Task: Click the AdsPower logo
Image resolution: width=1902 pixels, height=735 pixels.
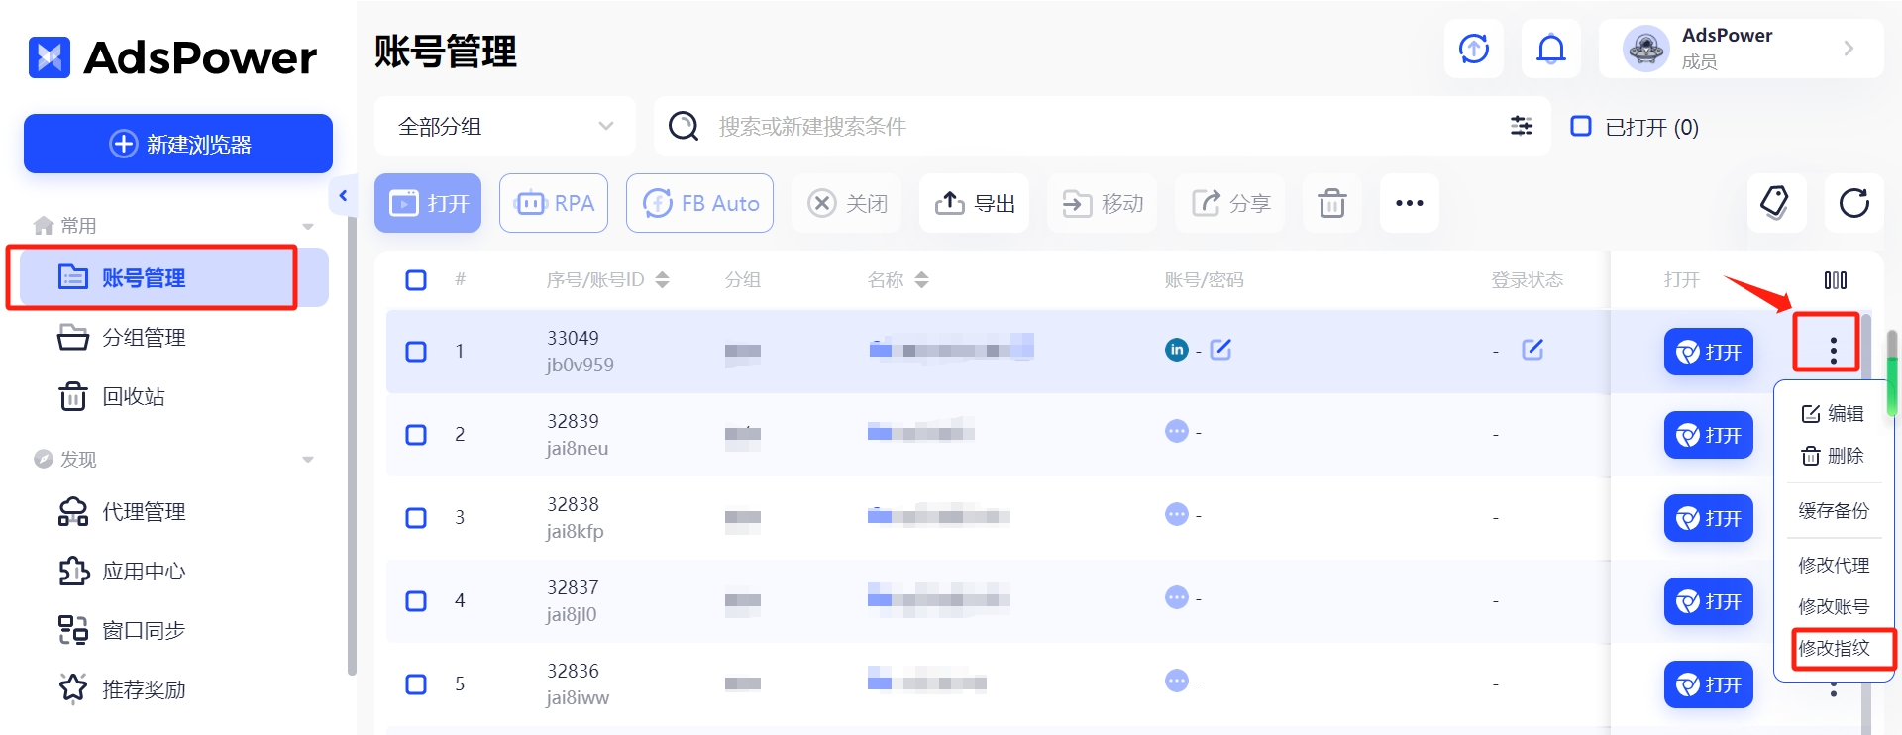Action: click(173, 57)
